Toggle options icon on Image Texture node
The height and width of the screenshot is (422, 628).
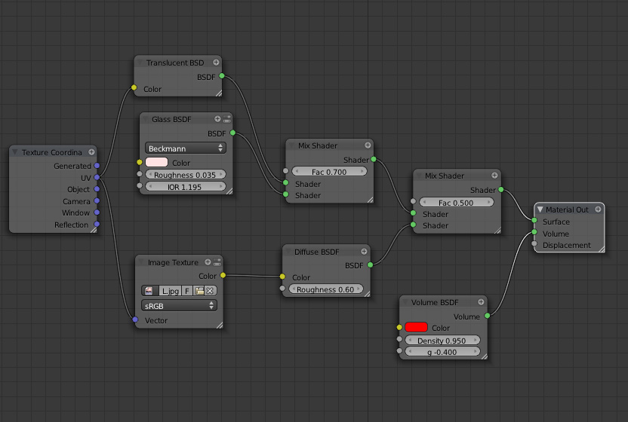pos(217,262)
